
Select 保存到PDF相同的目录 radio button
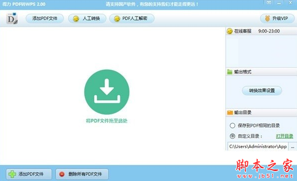[x=232, y=125]
